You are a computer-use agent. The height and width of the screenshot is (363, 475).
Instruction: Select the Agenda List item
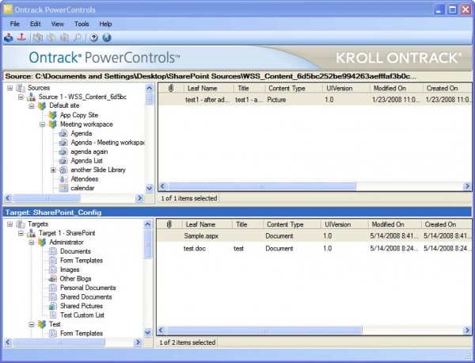(x=86, y=161)
